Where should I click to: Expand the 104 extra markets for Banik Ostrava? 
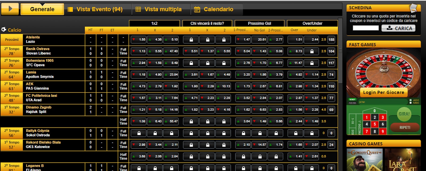coord(331,51)
